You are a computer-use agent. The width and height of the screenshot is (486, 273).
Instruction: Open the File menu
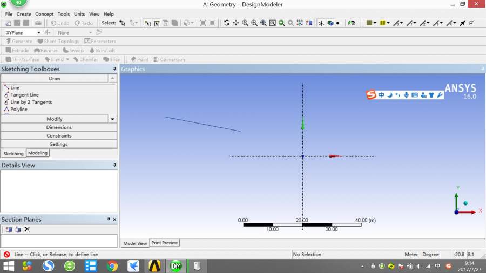point(9,14)
